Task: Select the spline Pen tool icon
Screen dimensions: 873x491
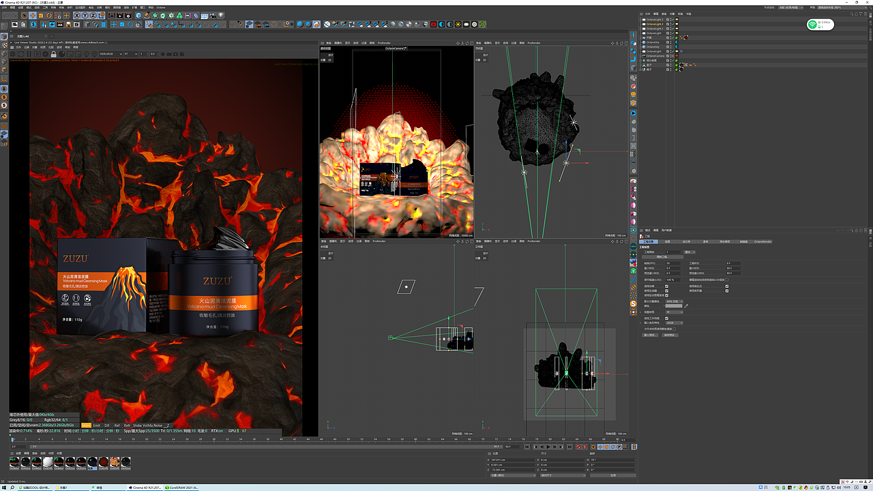Action: tap(147, 15)
